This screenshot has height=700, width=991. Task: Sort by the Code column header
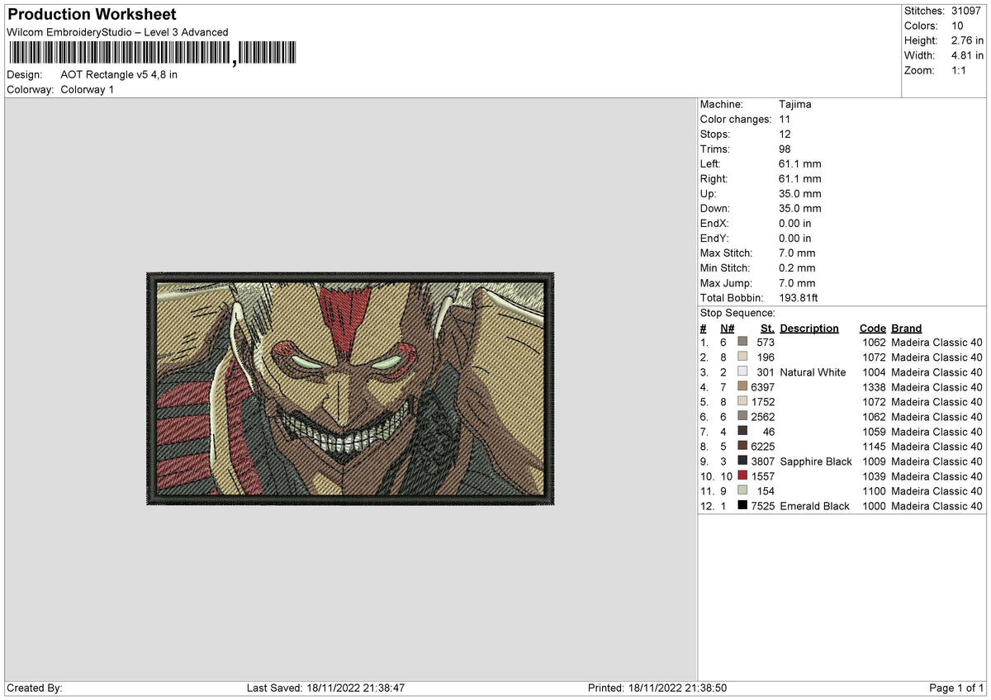click(873, 328)
